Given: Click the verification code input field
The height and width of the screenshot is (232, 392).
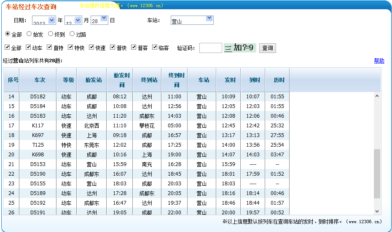Looking at the screenshot, I should [210, 48].
